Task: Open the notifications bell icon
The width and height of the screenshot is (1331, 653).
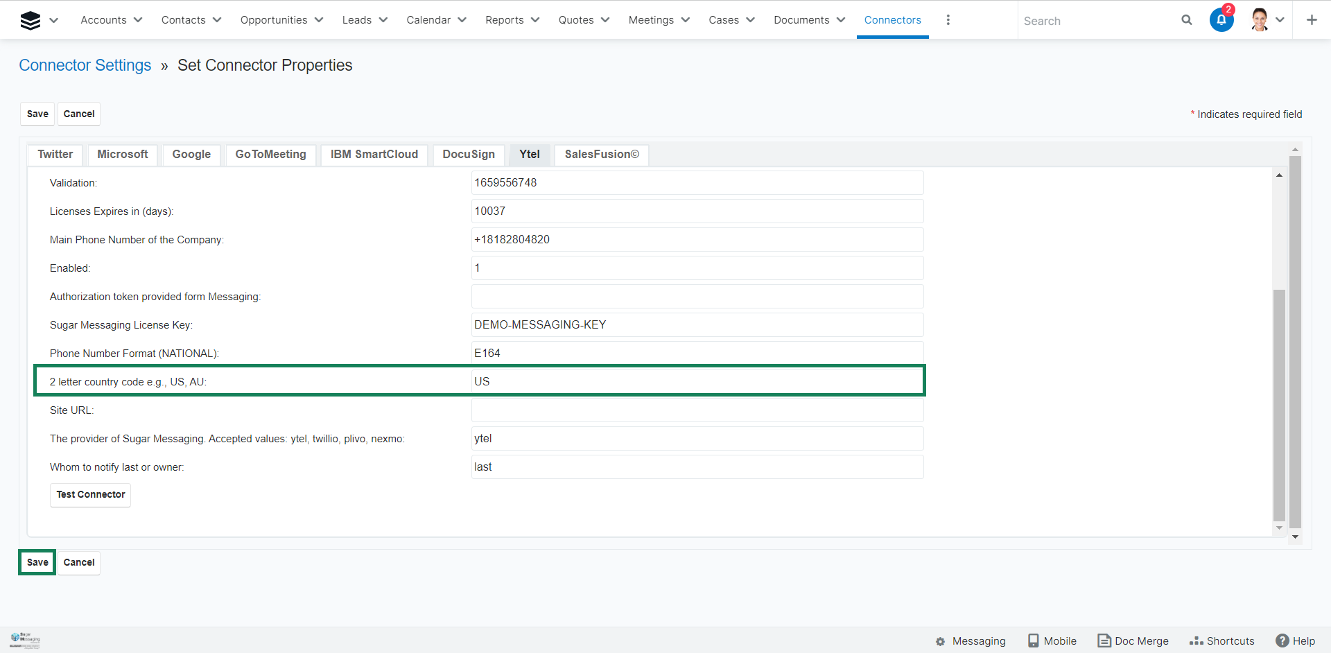Action: (x=1221, y=20)
